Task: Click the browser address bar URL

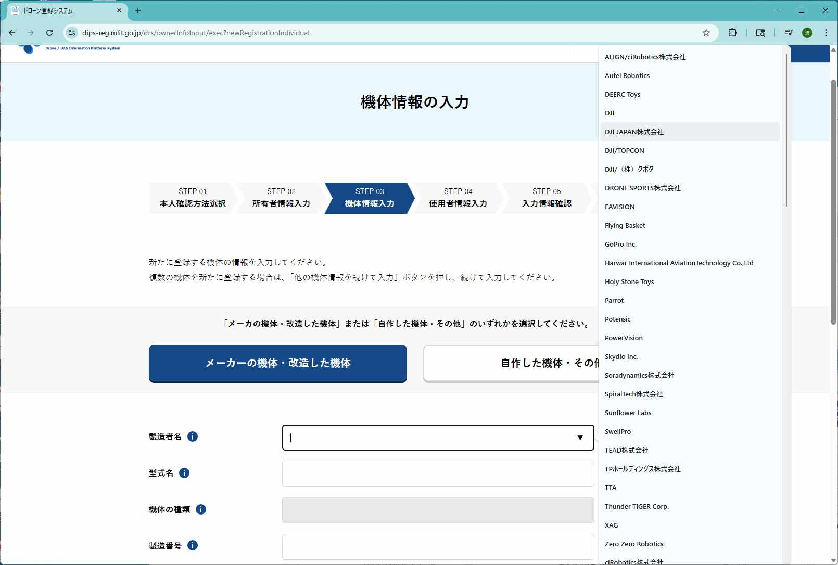Action: [x=196, y=33]
